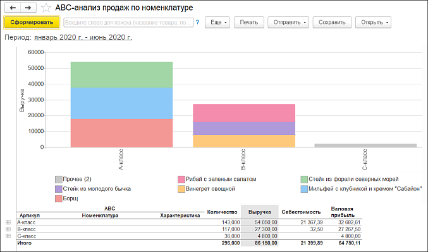Click the Прочее (2) legend swatch
428x252 pixels.
(x=59, y=180)
